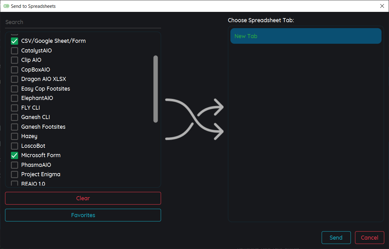Enable the Clip AIO checkbox
The width and height of the screenshot is (389, 249).
pos(14,60)
